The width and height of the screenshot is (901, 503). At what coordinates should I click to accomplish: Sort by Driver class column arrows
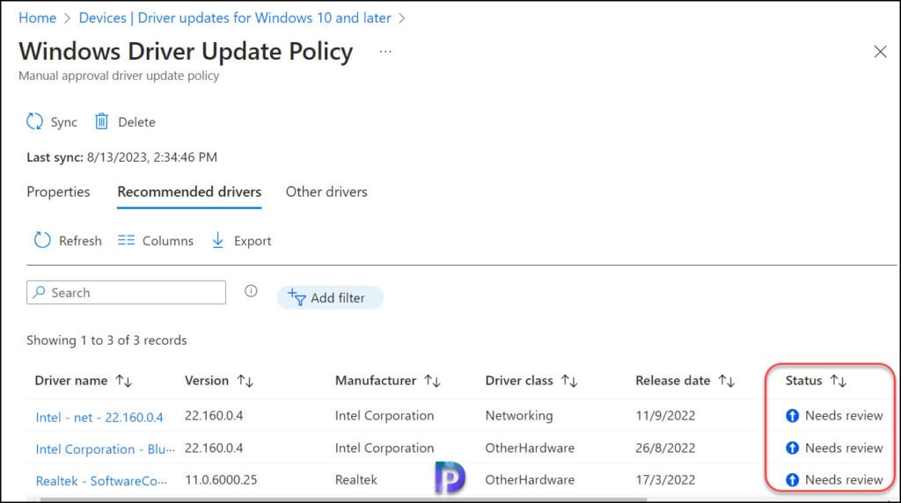pos(569,381)
